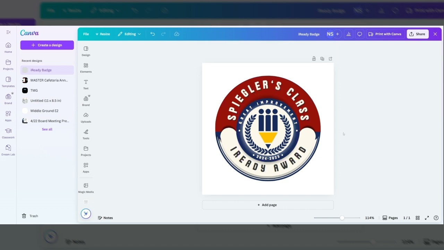This screenshot has width=444, height=250.
Task: Open the Classwork section
Action: (x=8, y=133)
